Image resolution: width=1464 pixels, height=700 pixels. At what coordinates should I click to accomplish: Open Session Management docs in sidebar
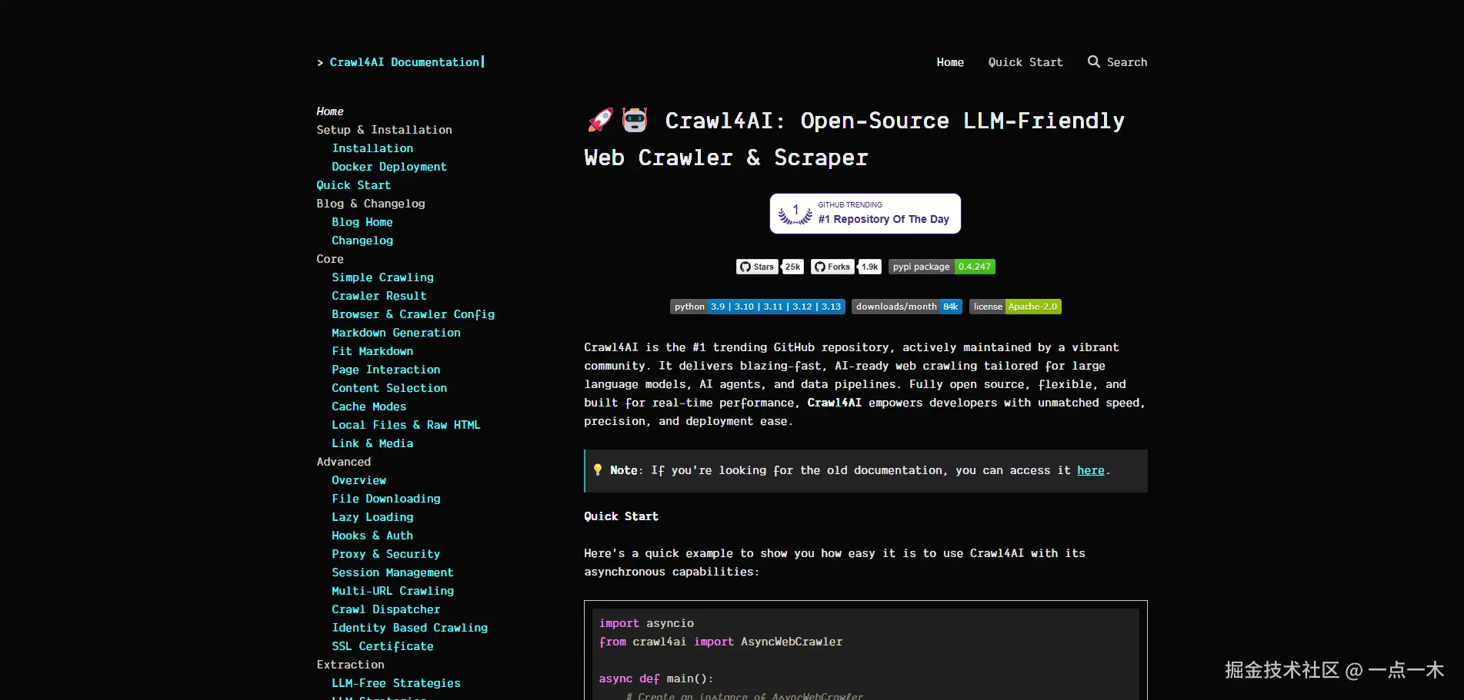click(392, 572)
